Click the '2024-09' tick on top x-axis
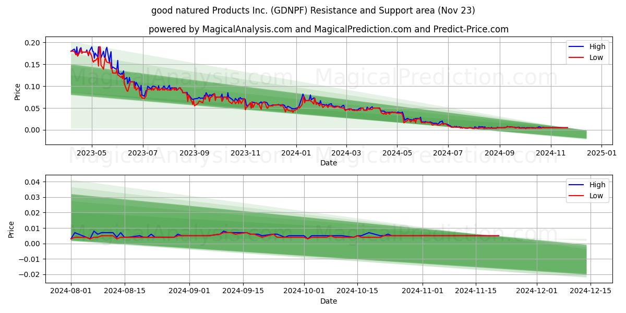 pyautogui.click(x=500, y=153)
